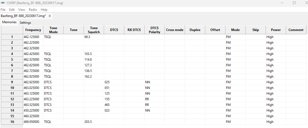Viewport: 308px width, 128px height.
Task: Switch to the Settings tab
Action: (25, 23)
